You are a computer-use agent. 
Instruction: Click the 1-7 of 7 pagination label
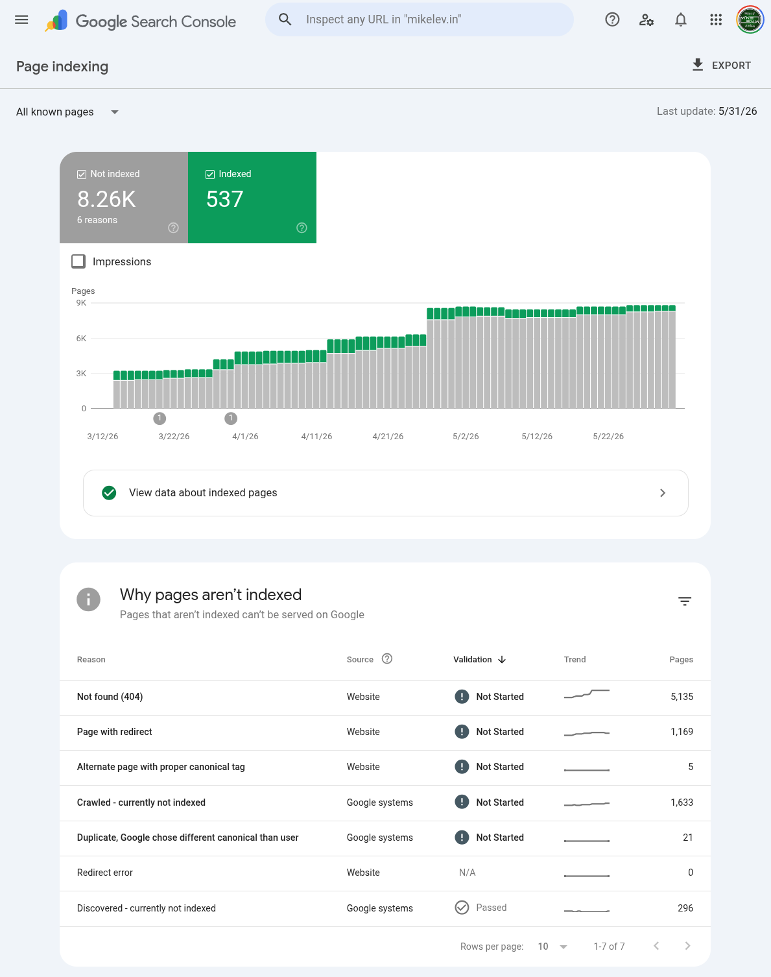click(609, 947)
